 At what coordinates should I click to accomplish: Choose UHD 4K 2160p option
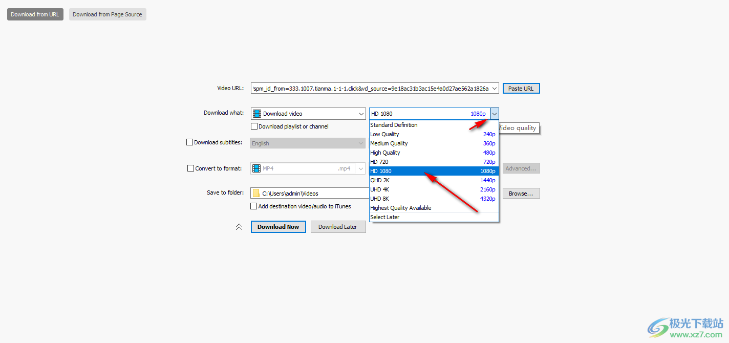(434, 189)
